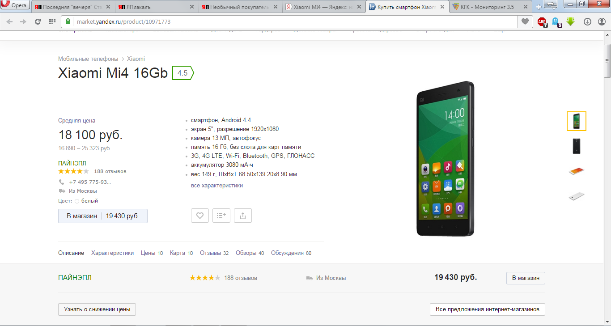Go back to the previous page
This screenshot has height=326, width=611.
coord(10,21)
